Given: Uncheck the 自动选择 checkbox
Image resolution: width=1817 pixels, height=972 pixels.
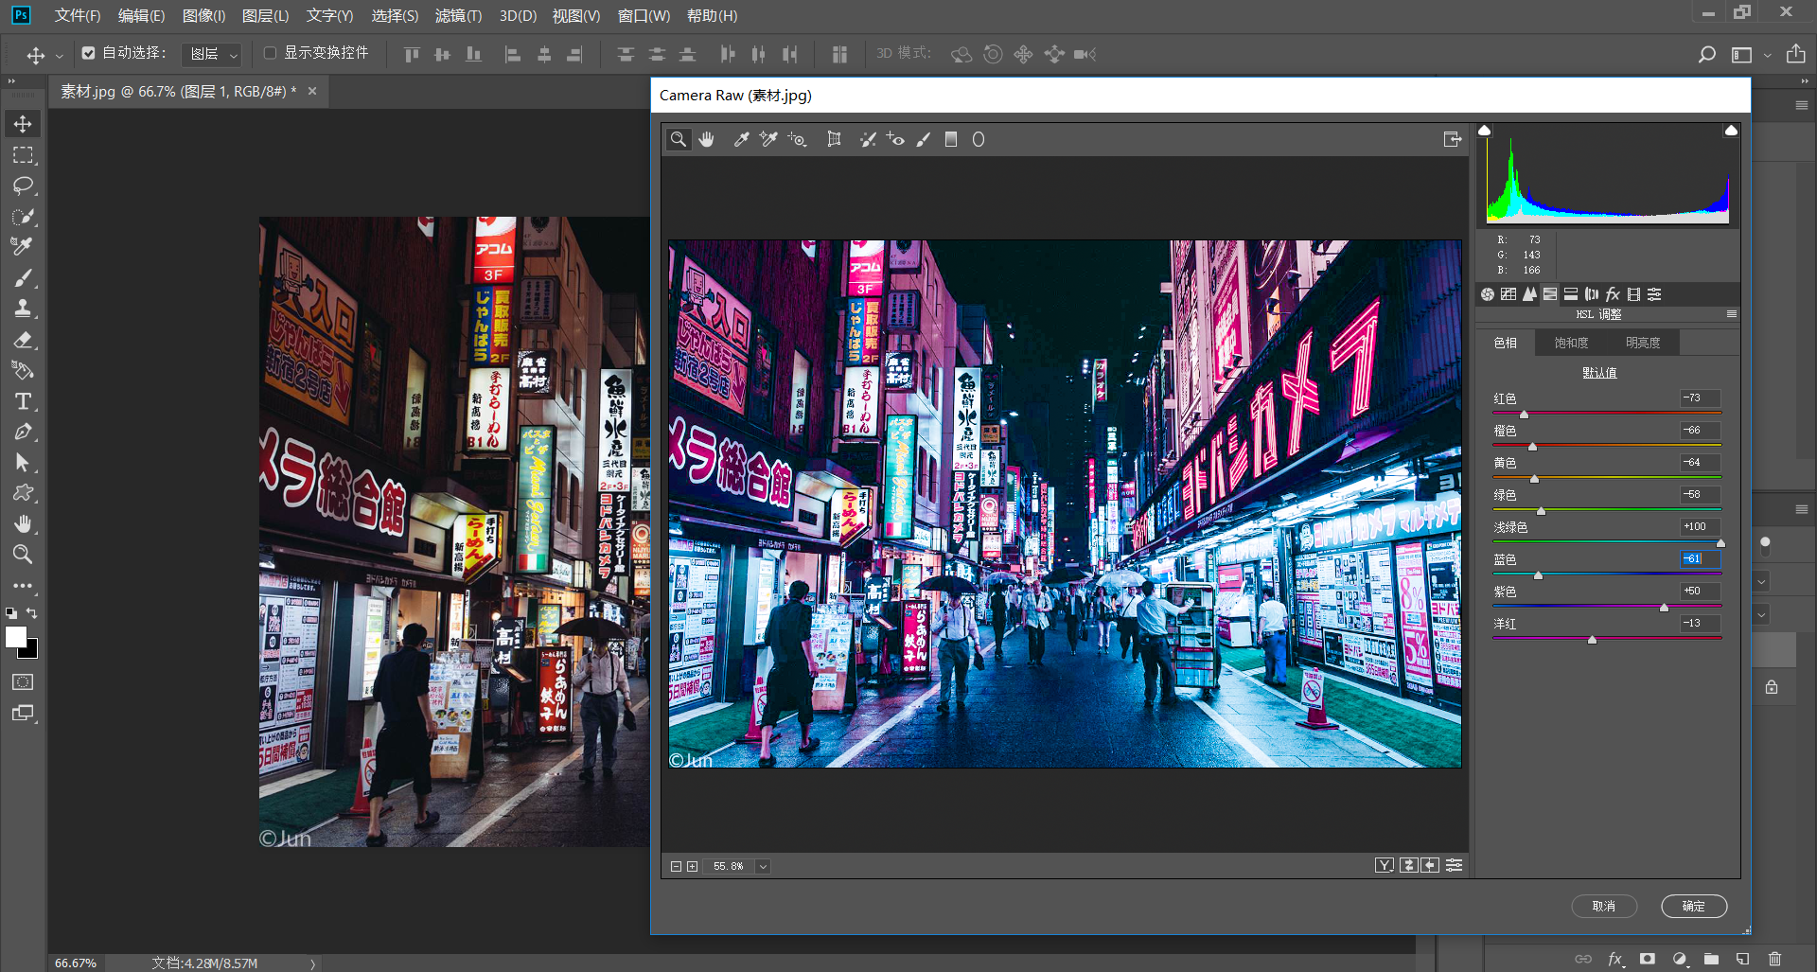Looking at the screenshot, I should (88, 53).
